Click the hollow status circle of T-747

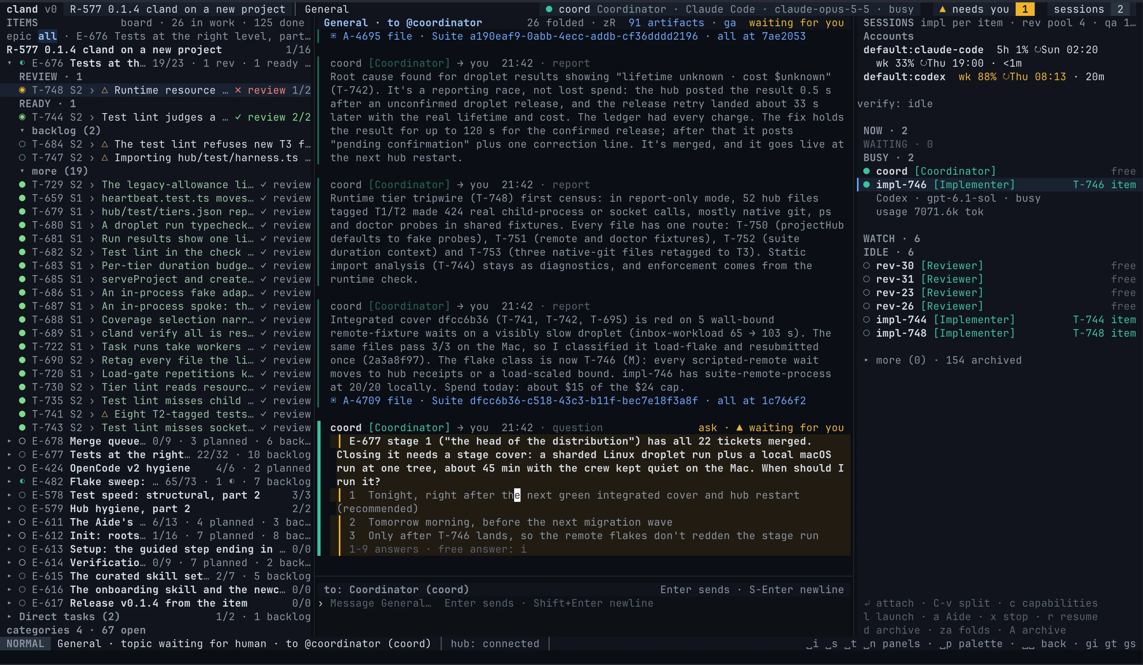click(x=22, y=158)
